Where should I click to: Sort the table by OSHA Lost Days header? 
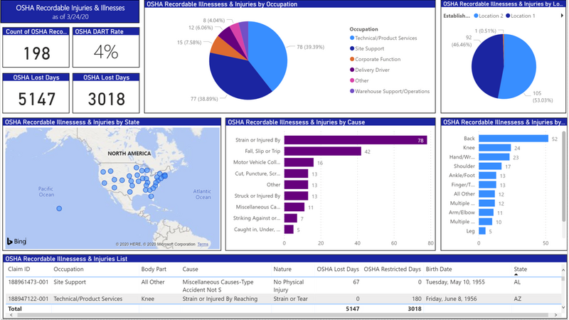(338, 270)
